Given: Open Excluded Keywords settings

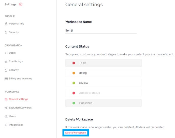Looking at the screenshot, I should 20,108.
